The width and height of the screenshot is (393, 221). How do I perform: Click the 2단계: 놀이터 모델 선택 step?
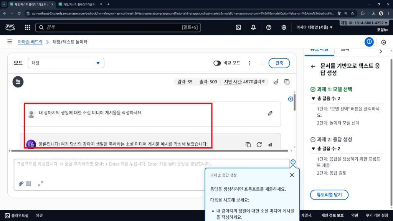click(x=338, y=123)
